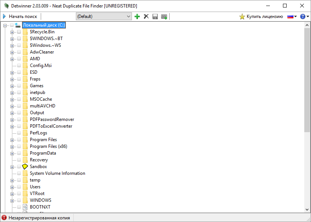Click the Games folder icon
Image resolution: width=311 pixels, height=222 pixels.
tap(25, 86)
